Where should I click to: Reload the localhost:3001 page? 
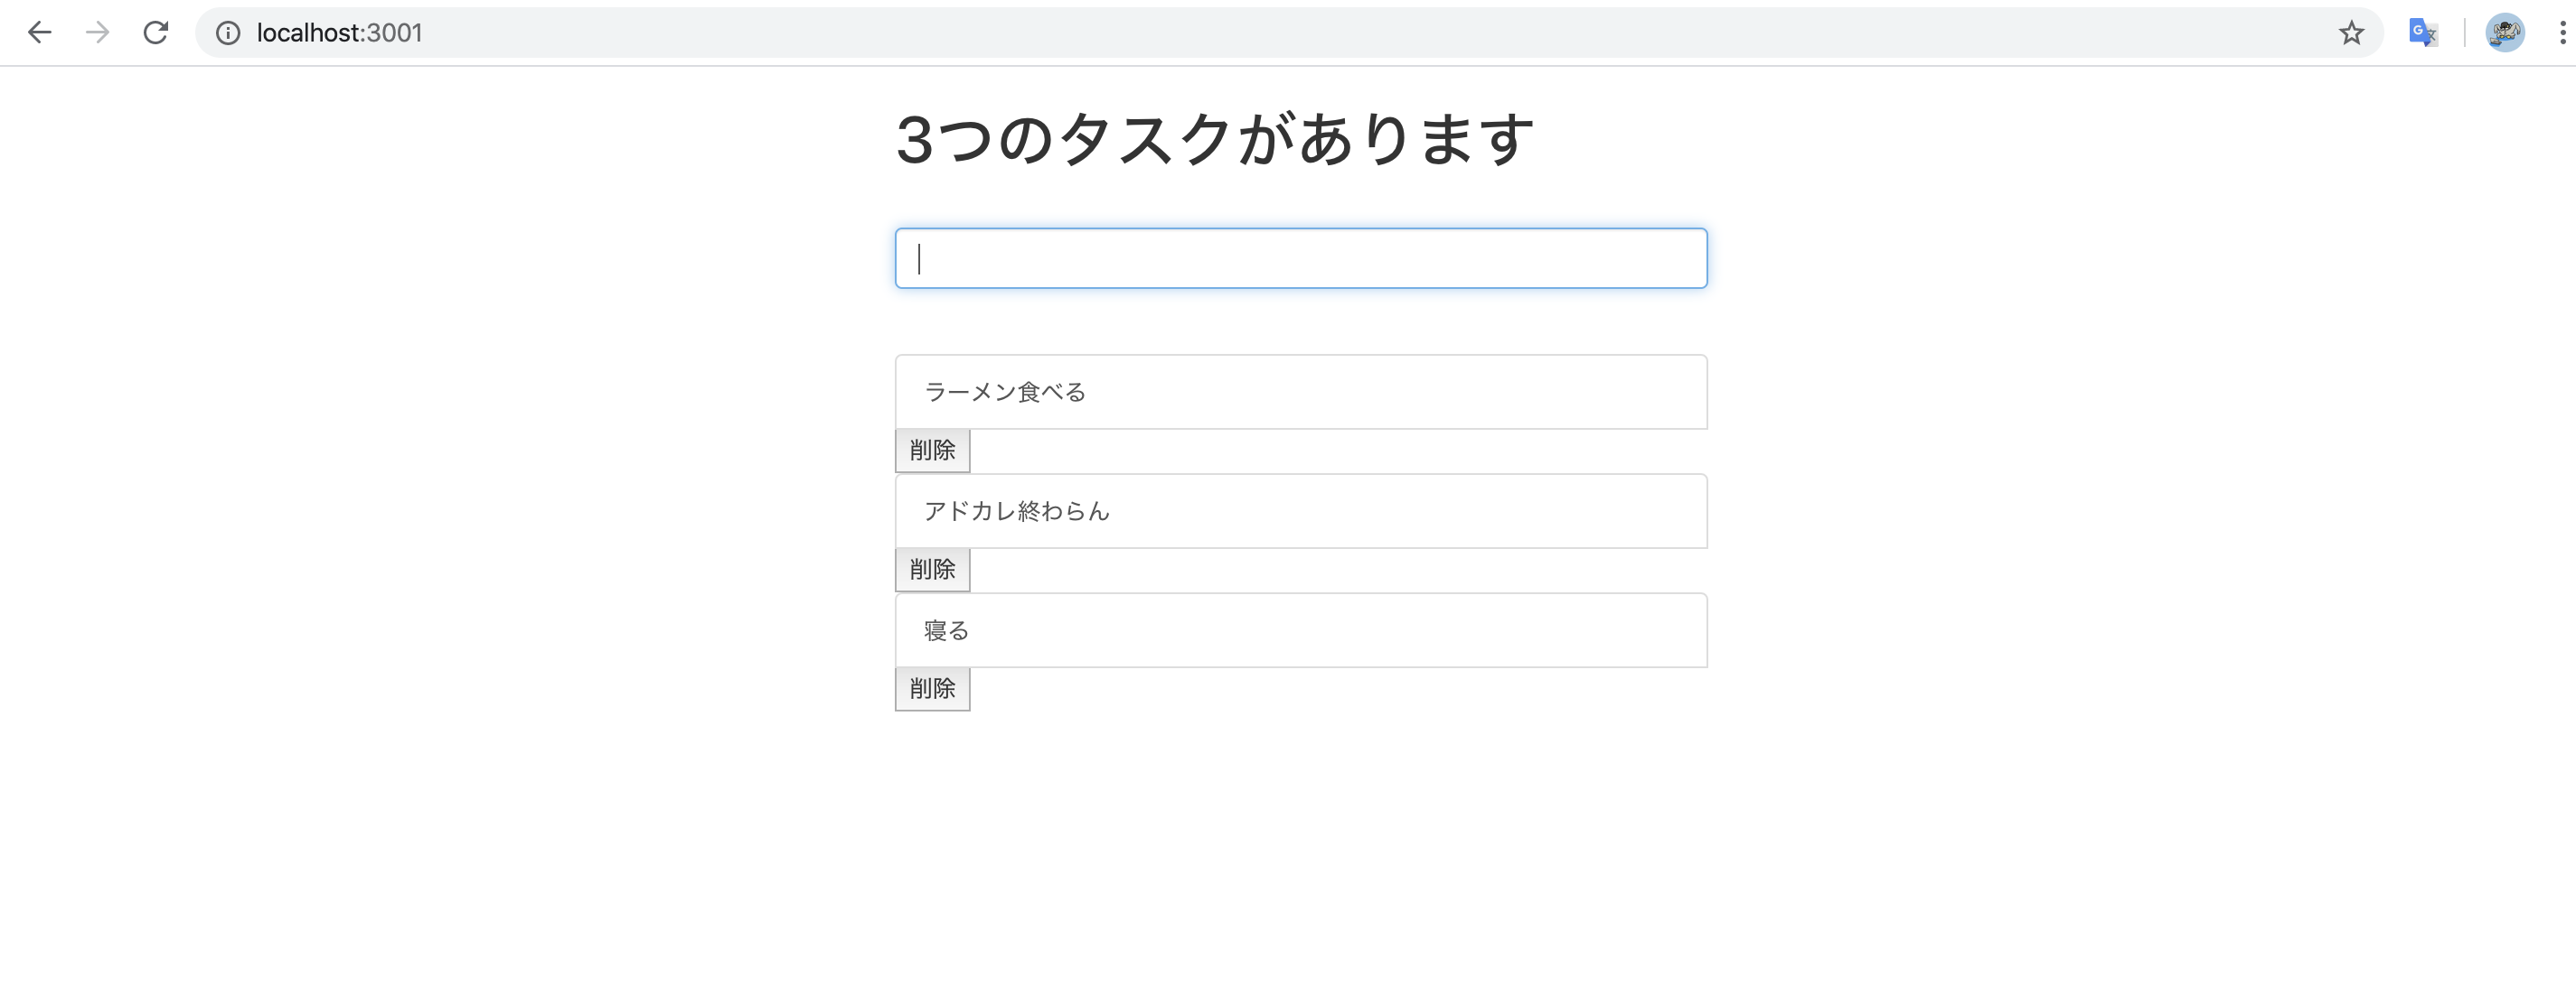tap(155, 32)
